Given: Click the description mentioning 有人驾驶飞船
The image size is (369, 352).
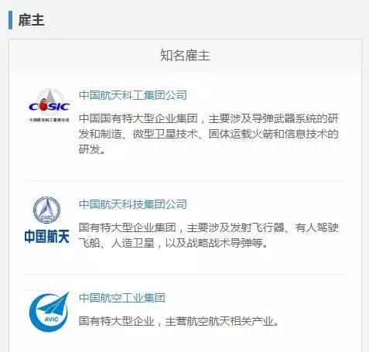Looking at the screenshot, I should point(208,235).
